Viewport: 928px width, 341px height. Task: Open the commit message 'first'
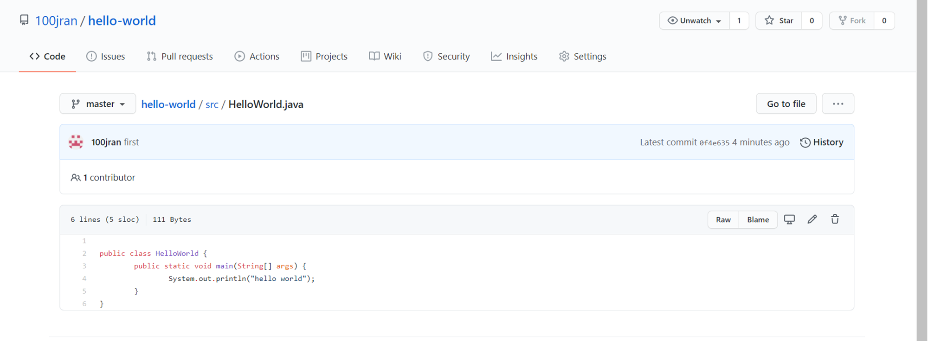tap(131, 142)
